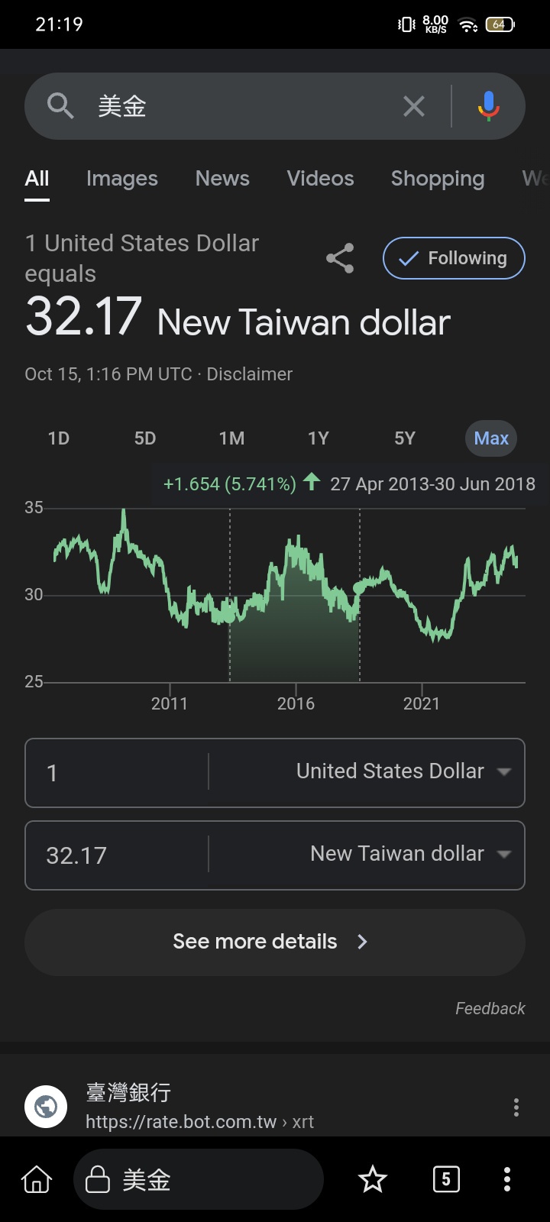Clear the search query with the X icon

click(413, 106)
